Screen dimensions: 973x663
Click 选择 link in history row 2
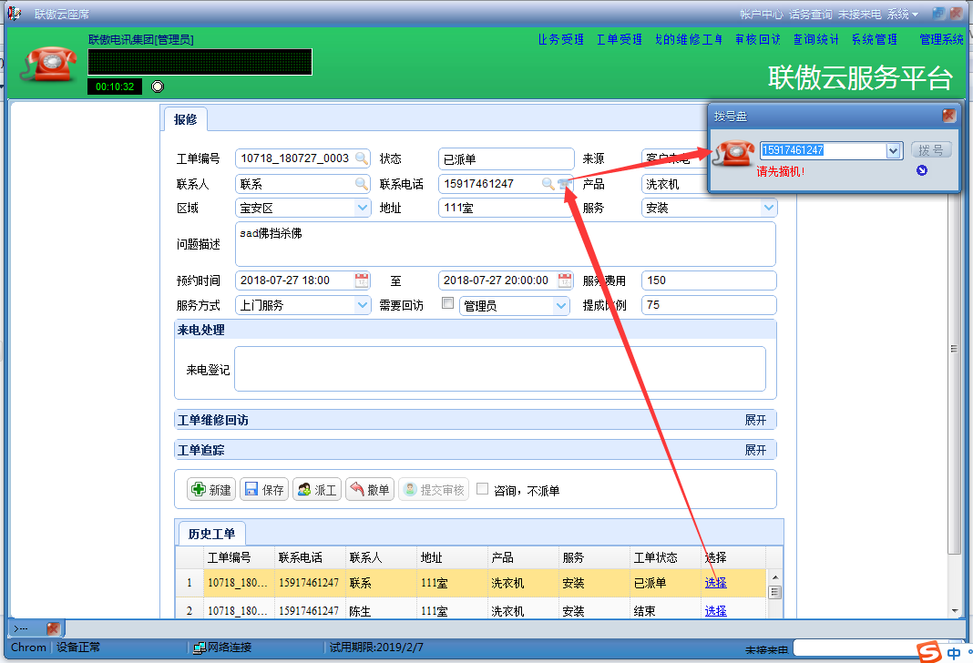click(715, 611)
